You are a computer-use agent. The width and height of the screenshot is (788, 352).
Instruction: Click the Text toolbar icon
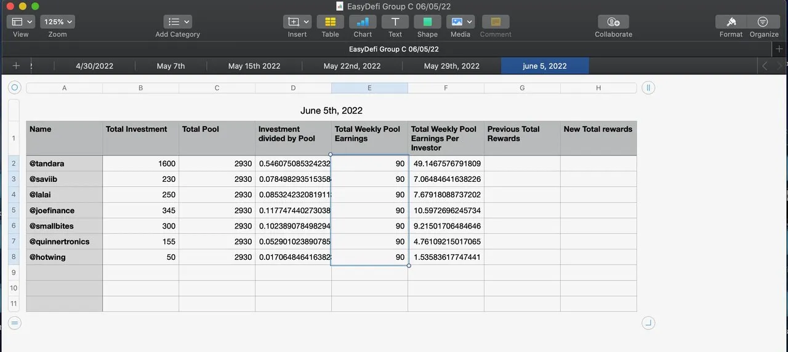click(x=395, y=22)
